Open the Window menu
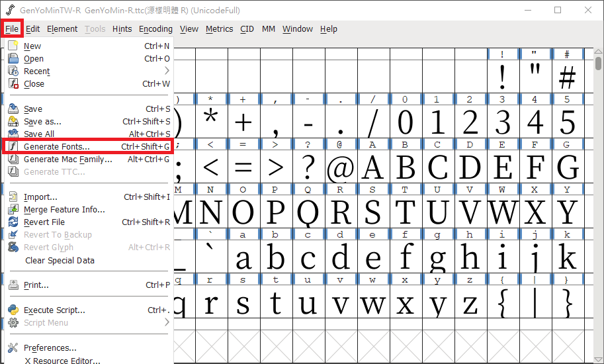604x364 pixels. click(298, 29)
